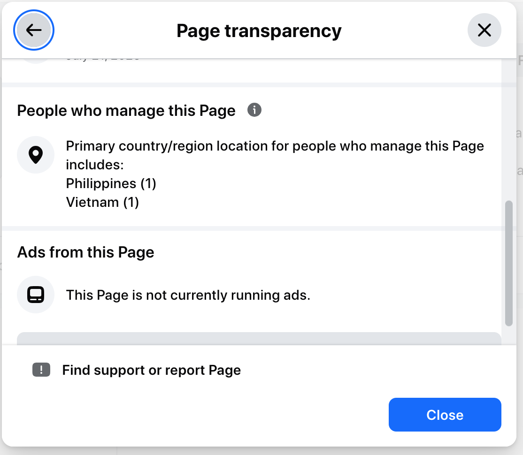Click the partially hidden date under the header
The width and height of the screenshot is (523, 455).
coord(102,58)
